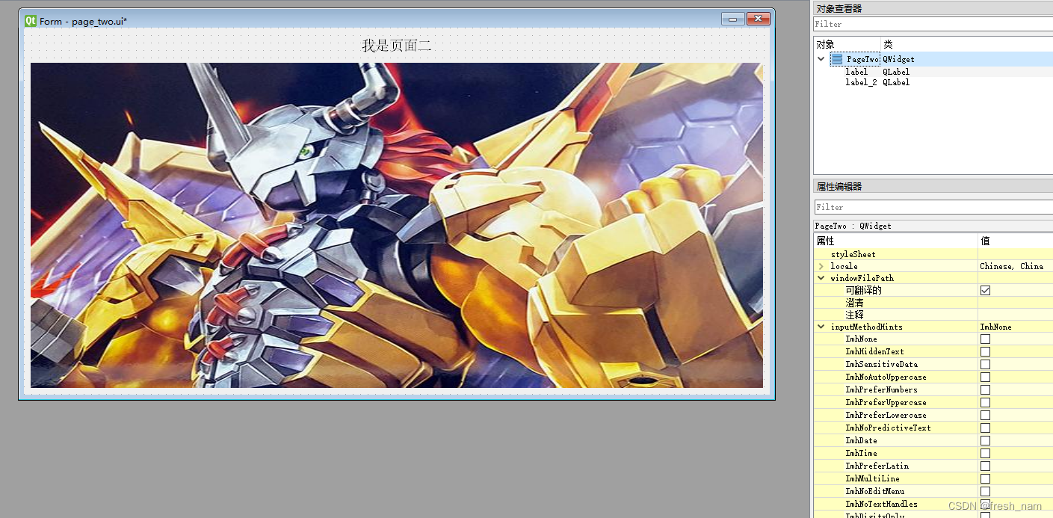
Task: Expand the locale property
Action: pyautogui.click(x=821, y=266)
